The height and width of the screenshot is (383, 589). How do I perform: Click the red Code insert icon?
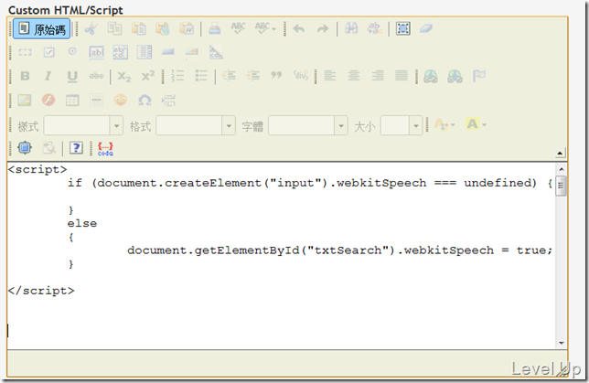pyautogui.click(x=105, y=148)
